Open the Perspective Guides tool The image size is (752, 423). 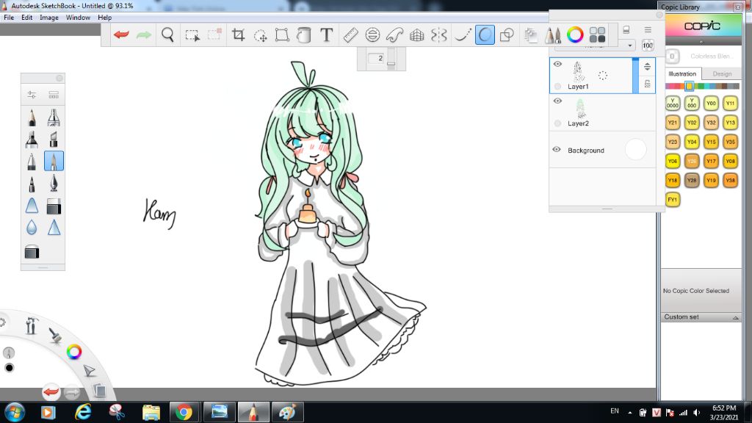[417, 35]
